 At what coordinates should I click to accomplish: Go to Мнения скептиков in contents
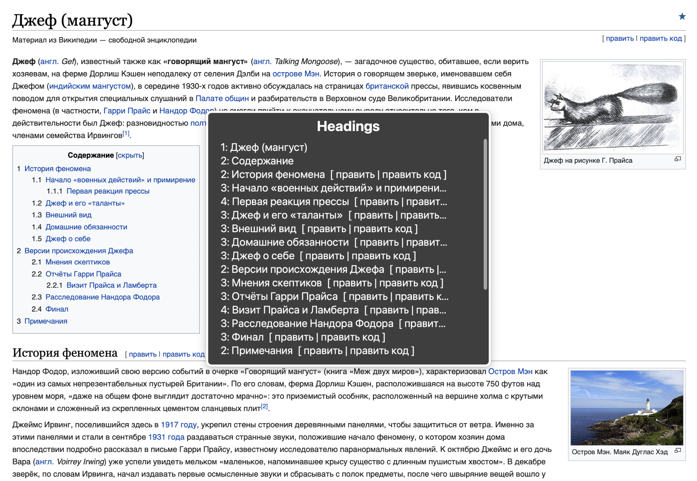pyautogui.click(x=78, y=262)
